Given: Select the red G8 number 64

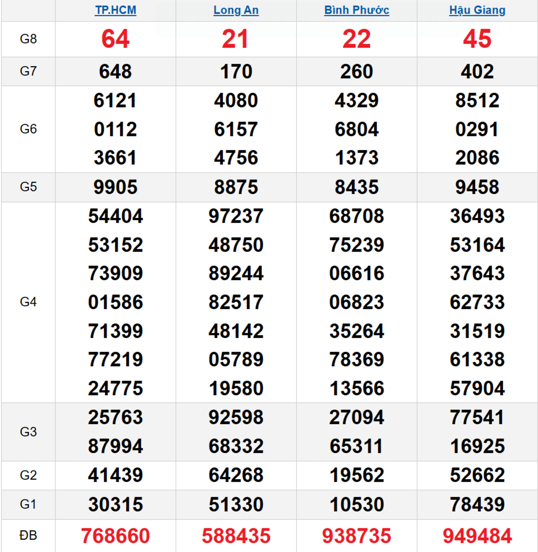Looking at the screenshot, I should coord(115,39).
